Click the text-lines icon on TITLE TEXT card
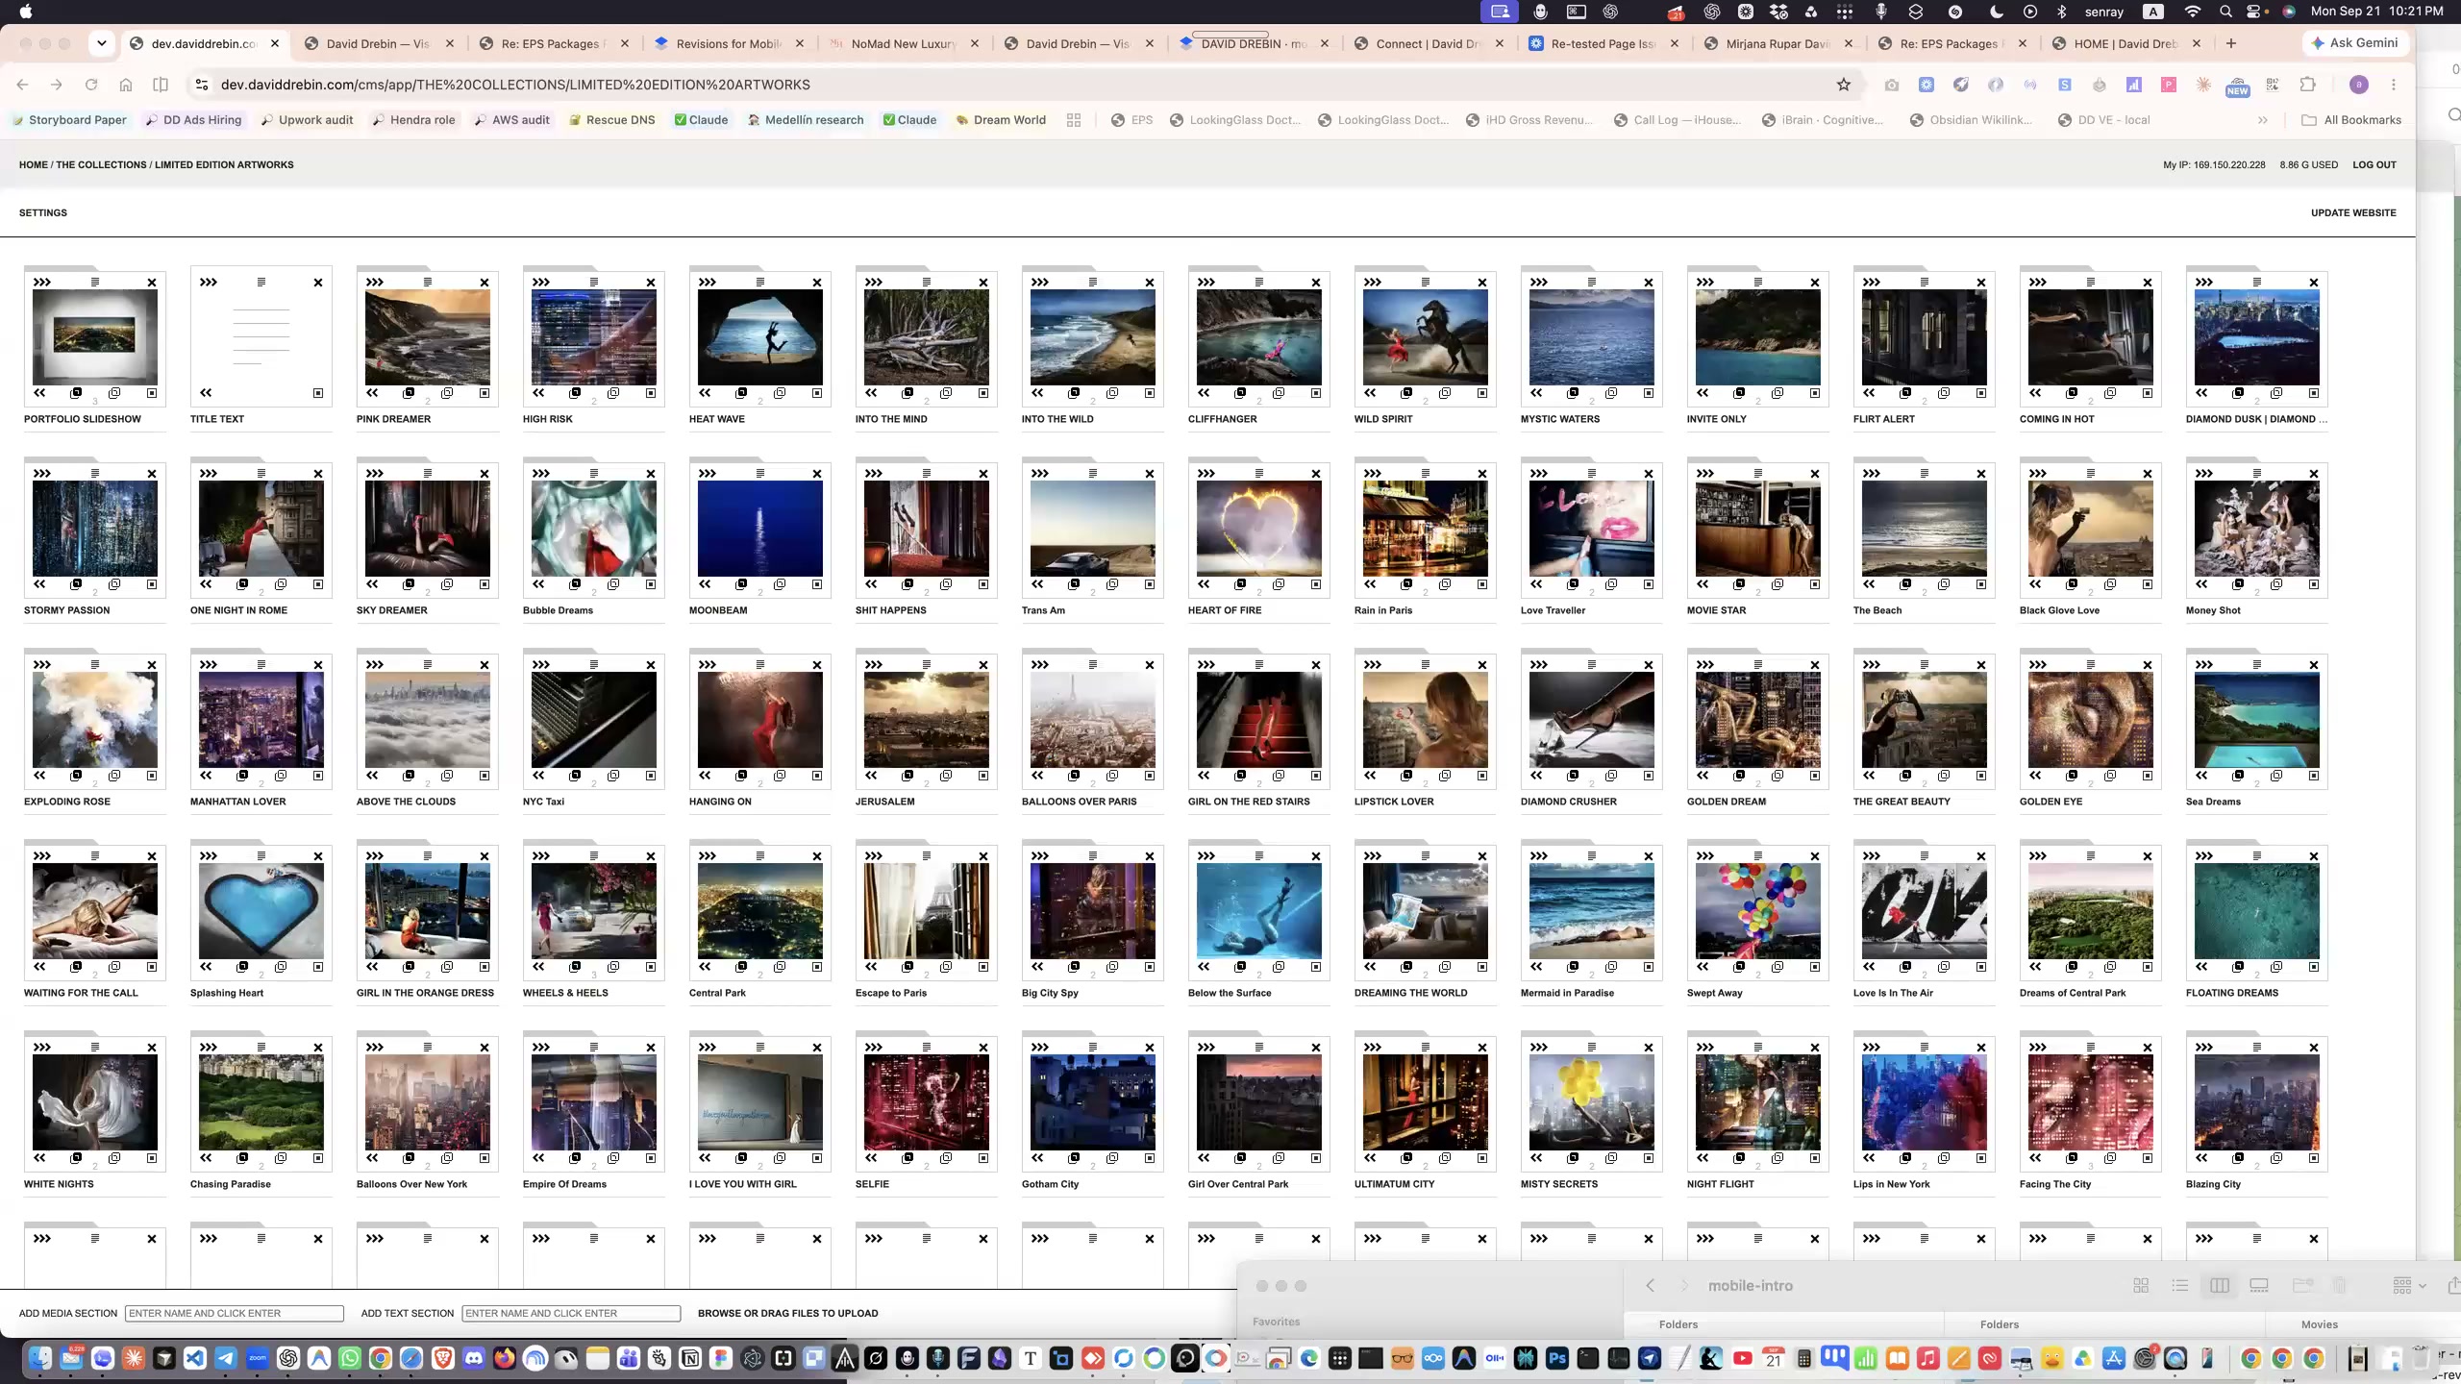Screen dimensions: 2461x1384 click(x=261, y=282)
